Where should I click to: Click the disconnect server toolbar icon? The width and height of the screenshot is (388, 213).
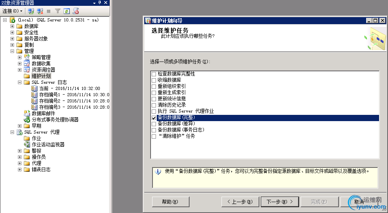(x=40, y=11)
